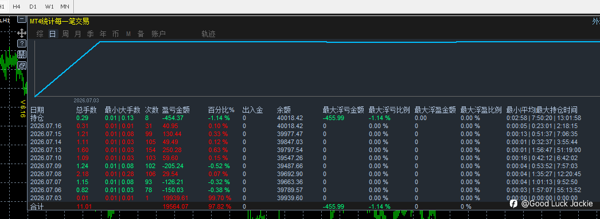Click the 19564.07 total profit value
600x219 pixels.
pyautogui.click(x=176, y=206)
